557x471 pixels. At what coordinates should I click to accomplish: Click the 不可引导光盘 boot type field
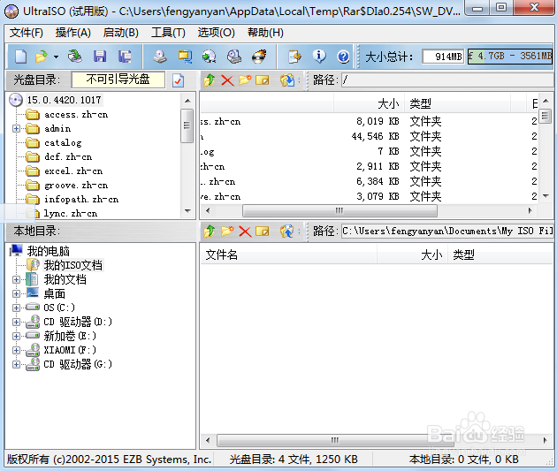pos(118,80)
